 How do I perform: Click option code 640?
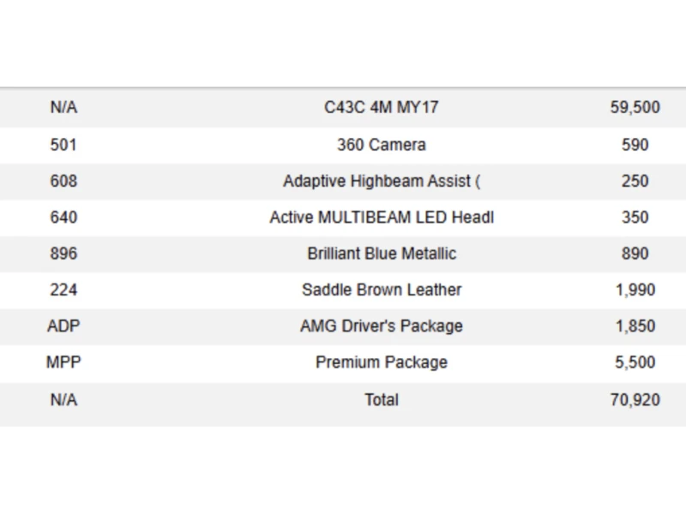click(x=63, y=218)
